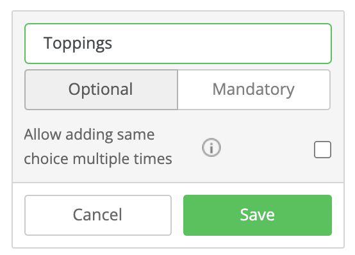Choose the Mandatory segment button

[x=254, y=90]
